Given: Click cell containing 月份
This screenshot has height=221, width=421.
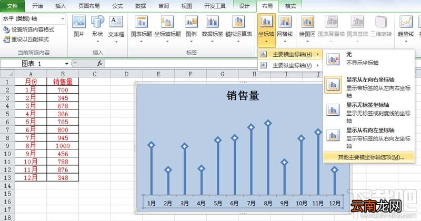Looking at the screenshot, I should pos(31,82).
